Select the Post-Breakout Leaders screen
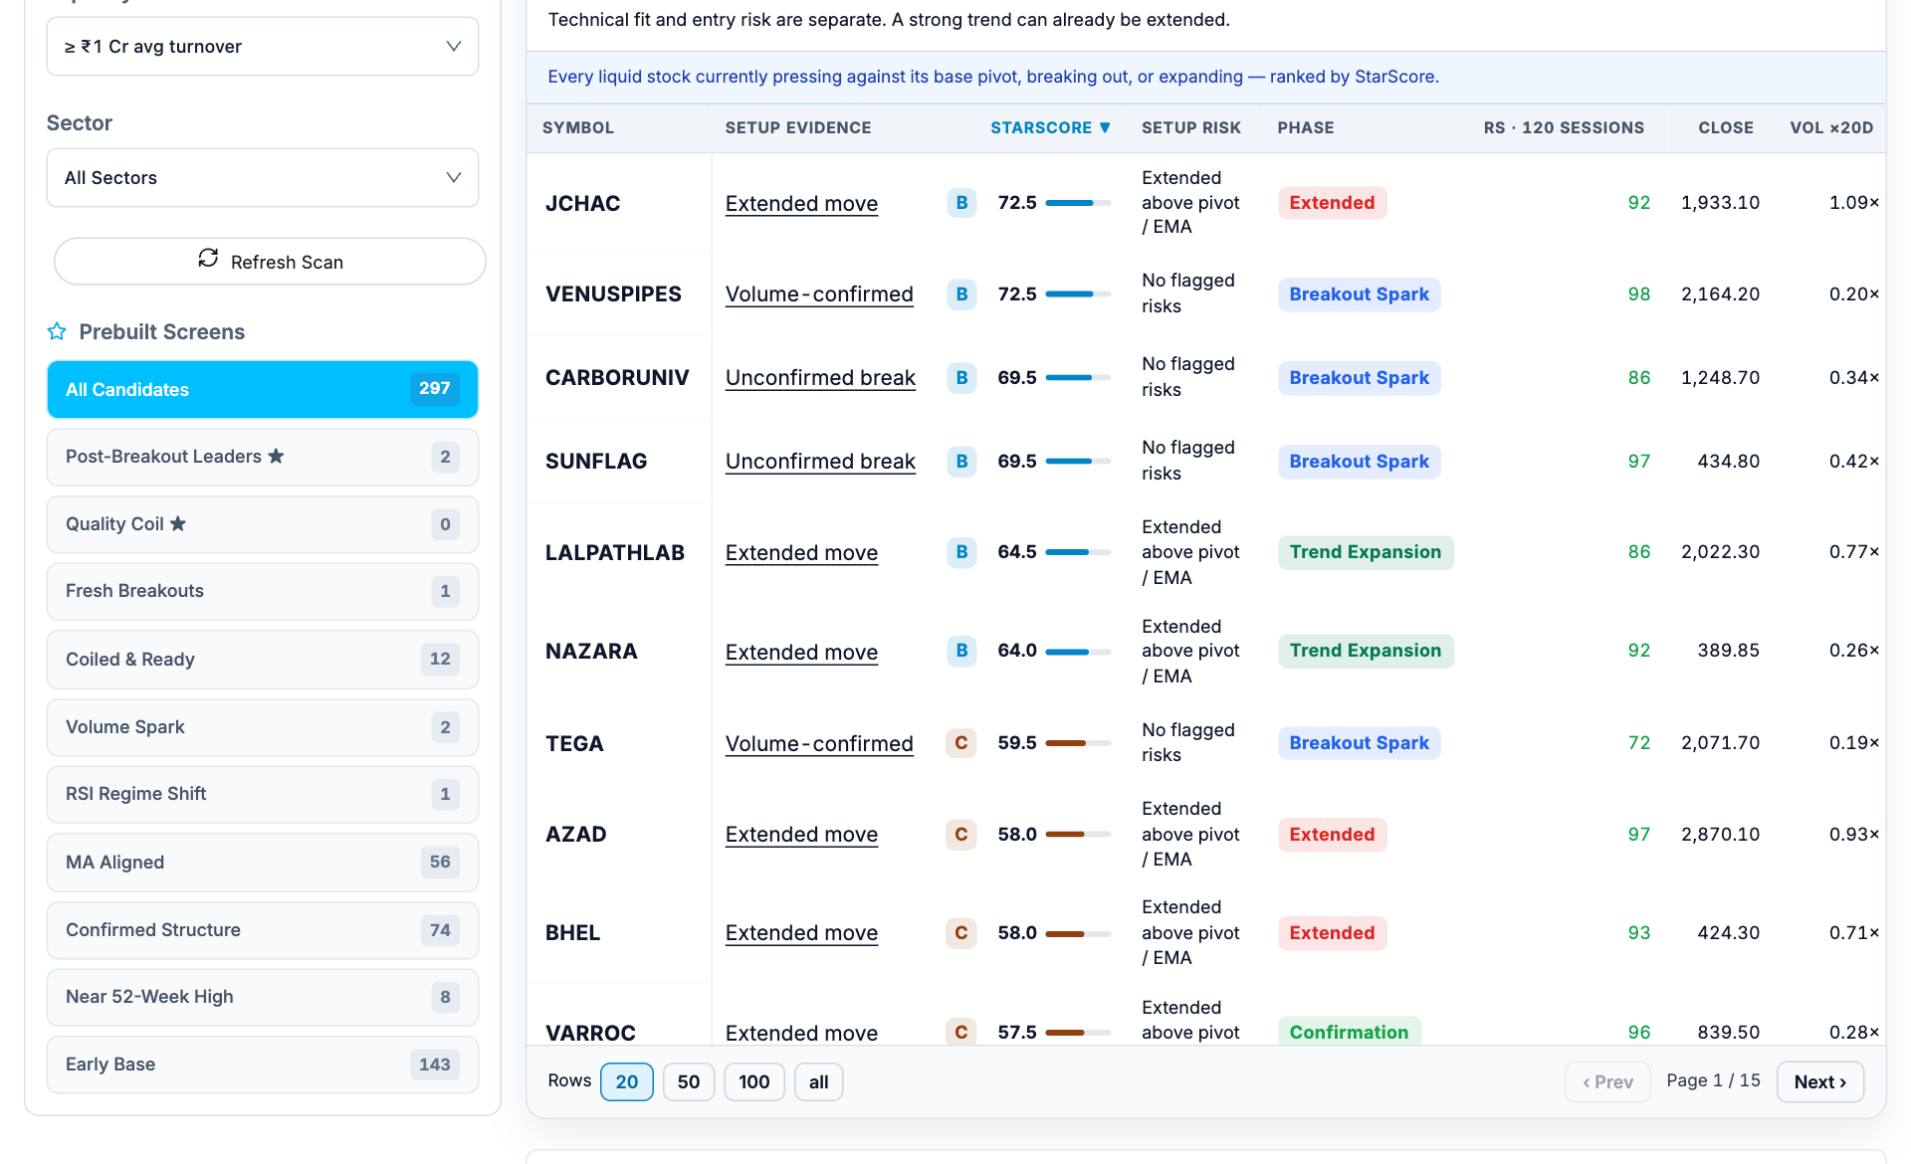Image resolution: width=1911 pixels, height=1164 pixels. [263, 457]
